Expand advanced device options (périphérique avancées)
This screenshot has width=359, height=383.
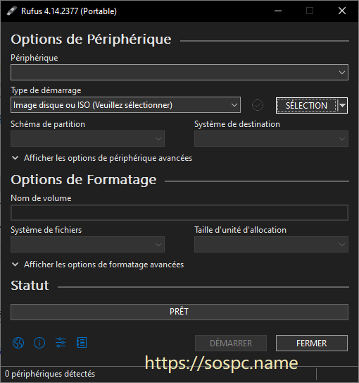coord(102,158)
